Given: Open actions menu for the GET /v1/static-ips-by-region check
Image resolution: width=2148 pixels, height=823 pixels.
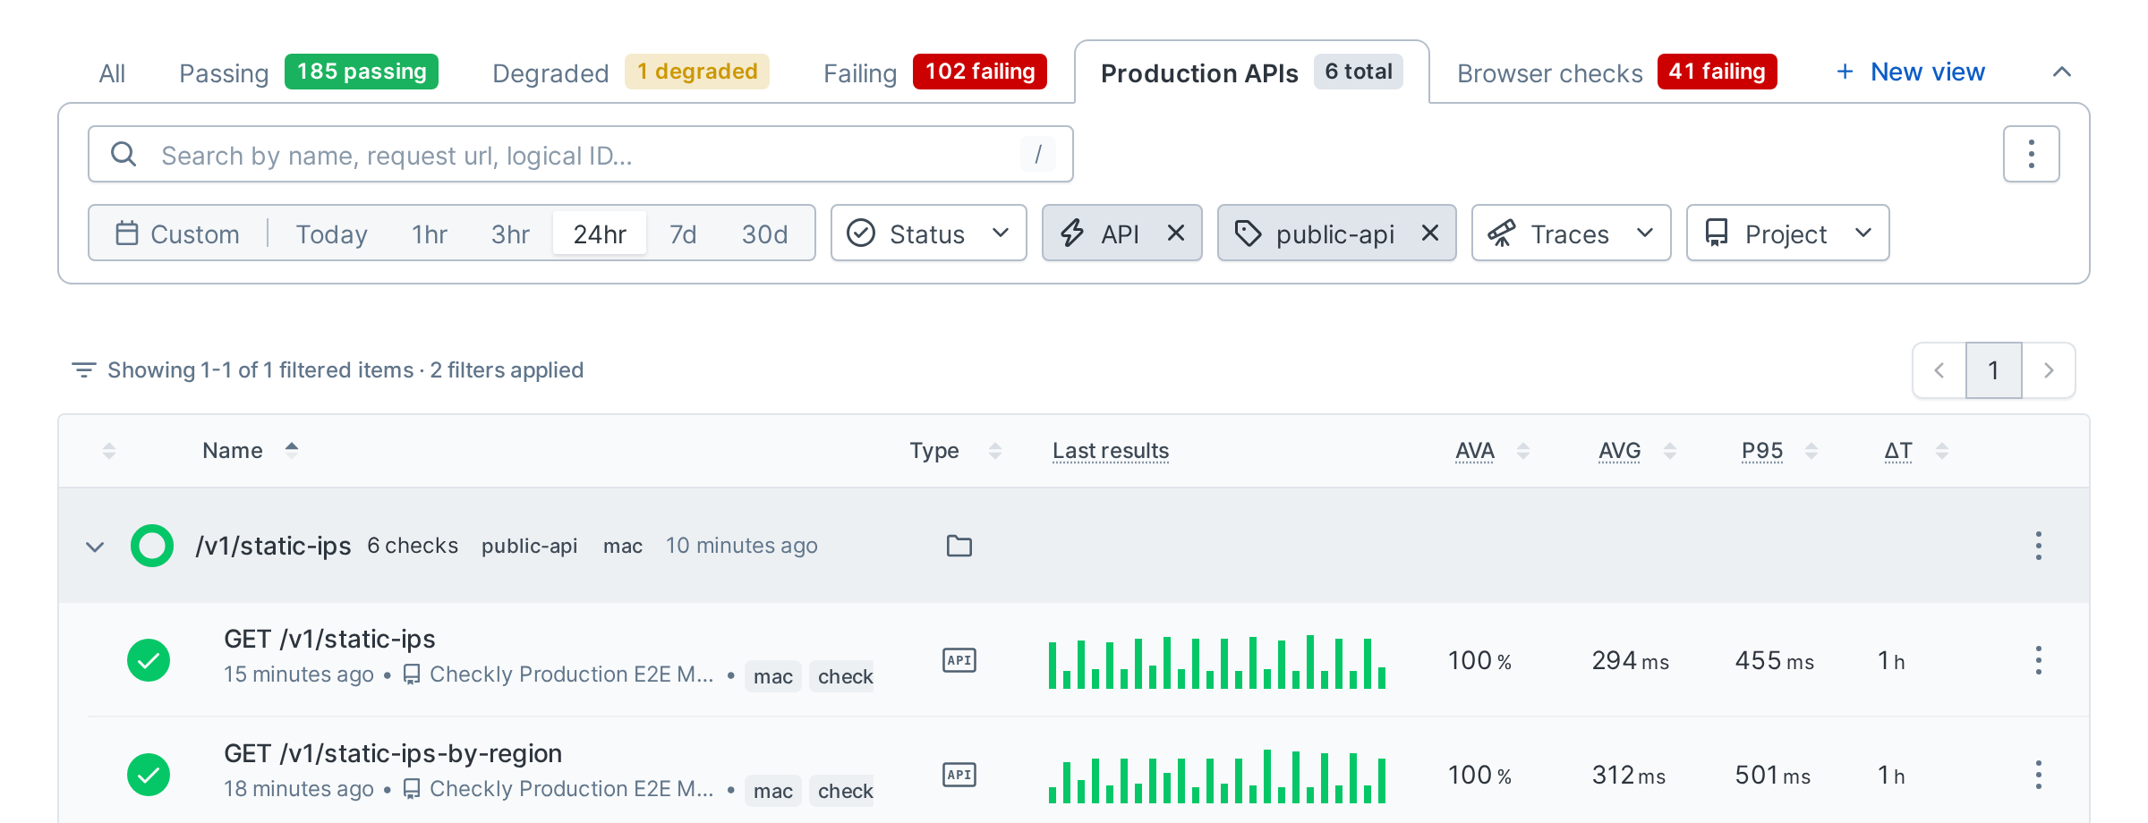Looking at the screenshot, I should click(2038, 775).
